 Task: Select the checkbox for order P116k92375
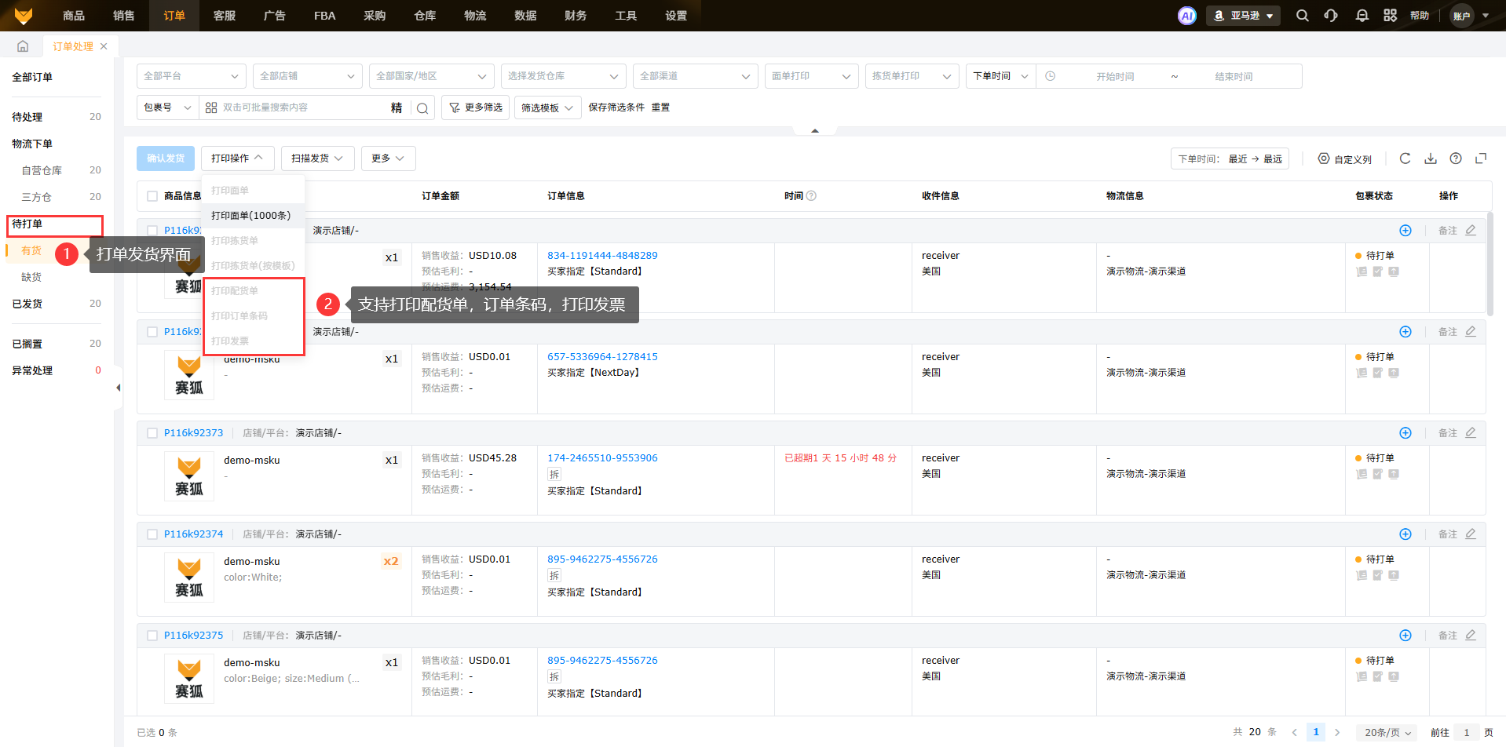coord(152,636)
